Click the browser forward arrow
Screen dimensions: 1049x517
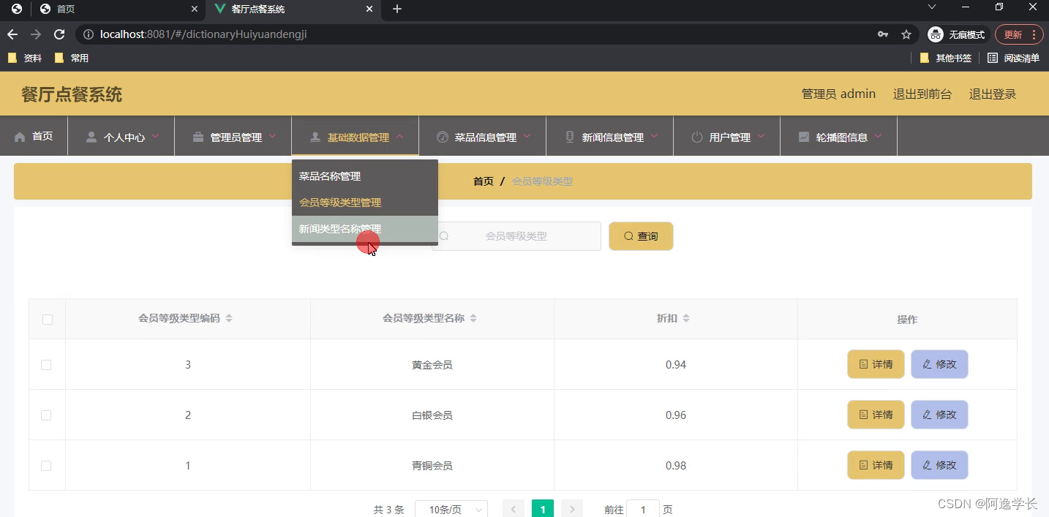click(x=36, y=34)
